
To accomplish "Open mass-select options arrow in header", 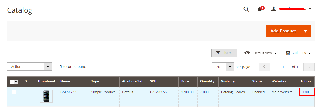I will point(16,82).
